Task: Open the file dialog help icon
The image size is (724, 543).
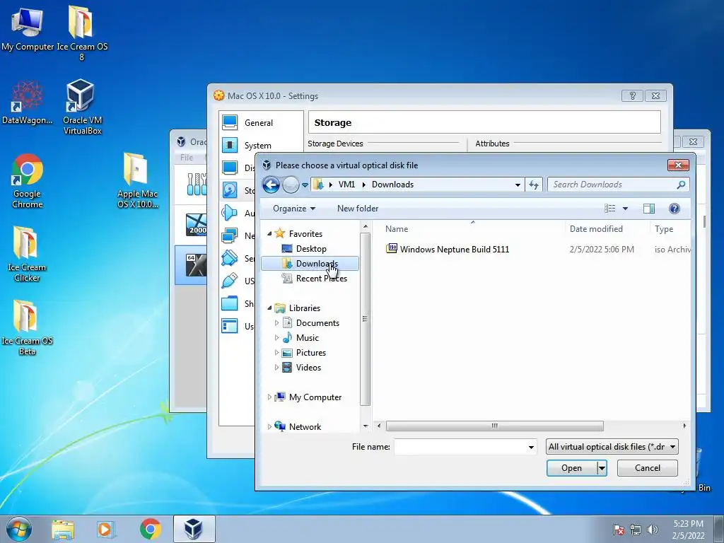Action: tap(674, 209)
